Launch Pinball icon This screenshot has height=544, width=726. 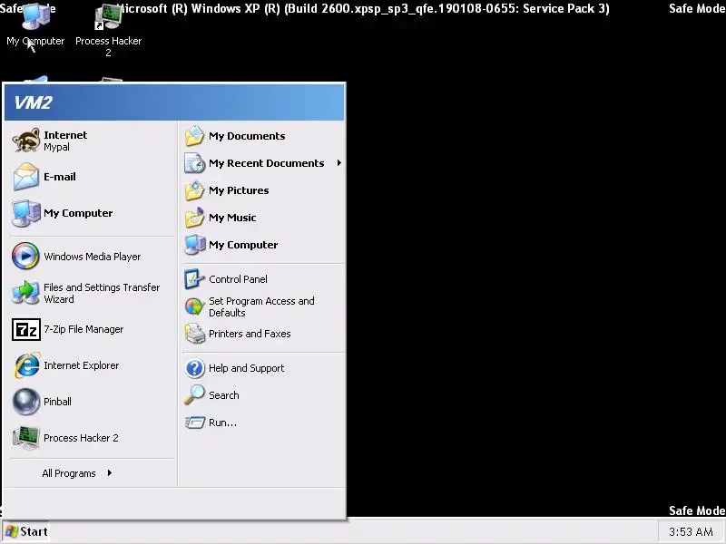(x=26, y=401)
